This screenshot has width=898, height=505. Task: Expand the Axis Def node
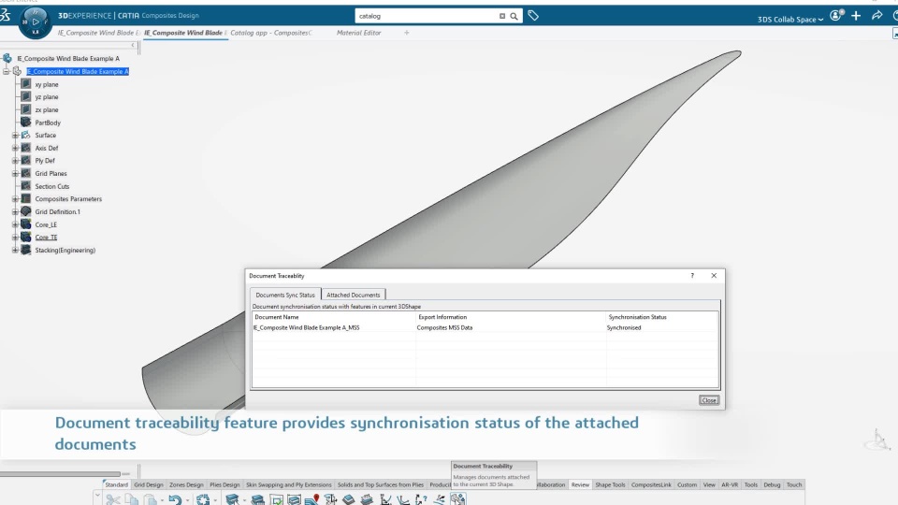point(16,148)
